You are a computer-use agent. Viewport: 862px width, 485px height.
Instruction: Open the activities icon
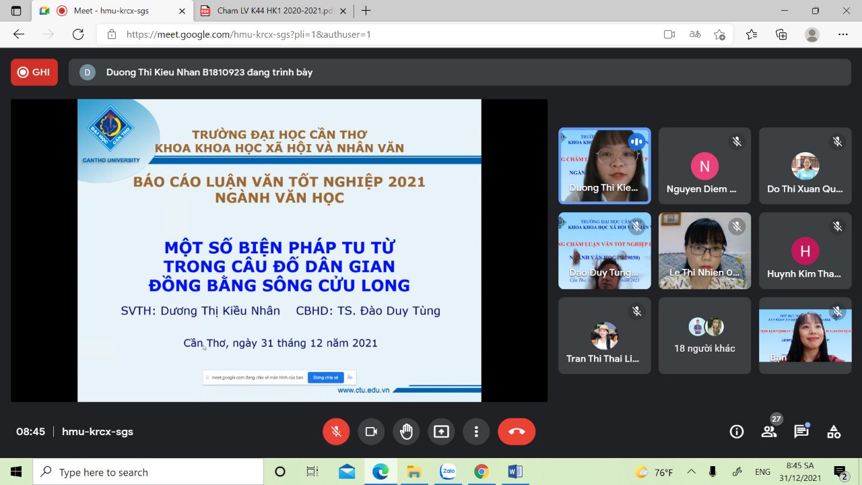(x=834, y=432)
